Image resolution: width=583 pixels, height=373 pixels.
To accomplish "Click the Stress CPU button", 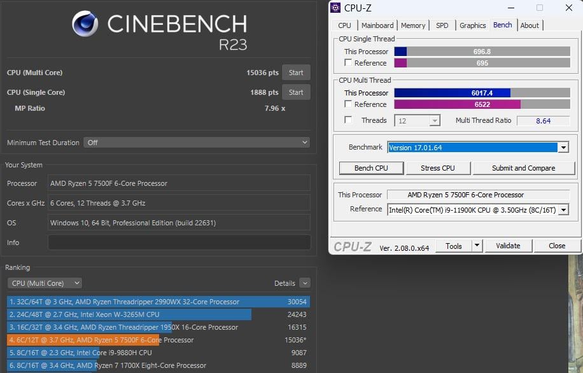I will pos(438,168).
